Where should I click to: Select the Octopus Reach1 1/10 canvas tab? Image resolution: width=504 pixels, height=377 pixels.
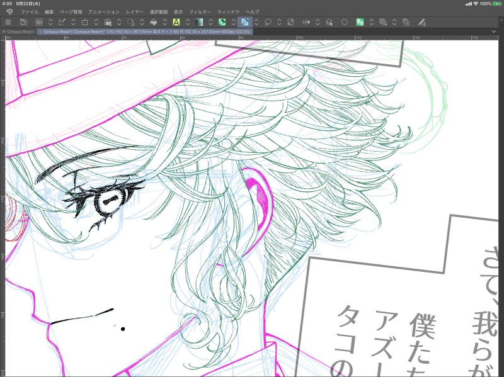[x=147, y=32]
